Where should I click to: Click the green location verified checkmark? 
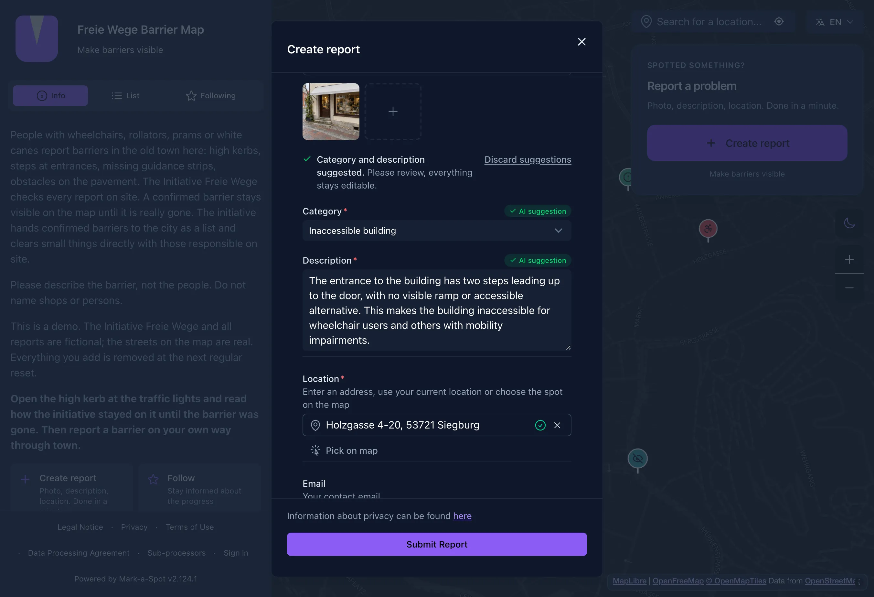point(540,425)
